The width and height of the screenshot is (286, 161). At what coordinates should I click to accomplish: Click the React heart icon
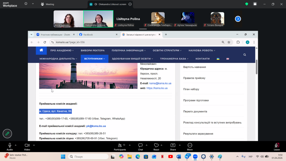point(156,146)
